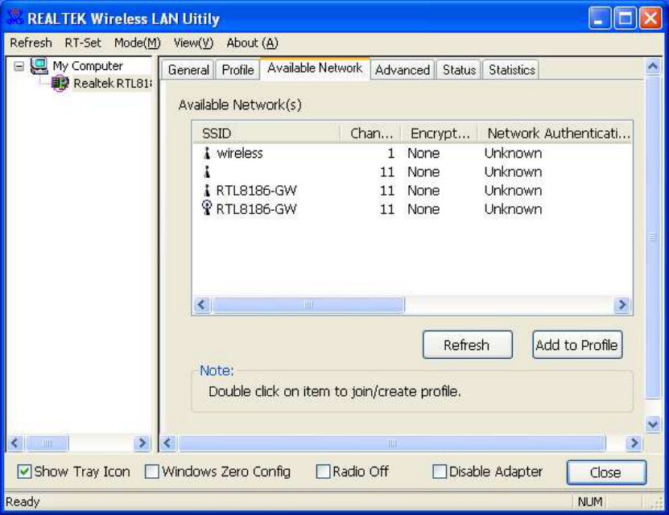The height and width of the screenshot is (515, 669).
Task: Click the Chan... column header
Action: (x=370, y=133)
